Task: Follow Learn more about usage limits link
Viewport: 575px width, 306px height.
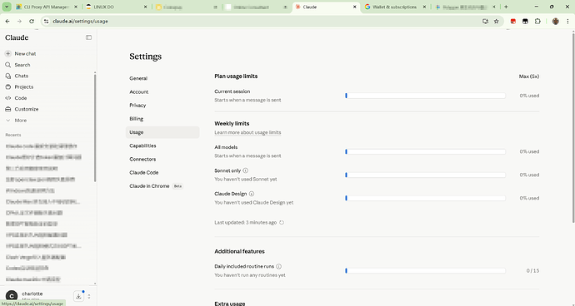Action: [x=247, y=132]
